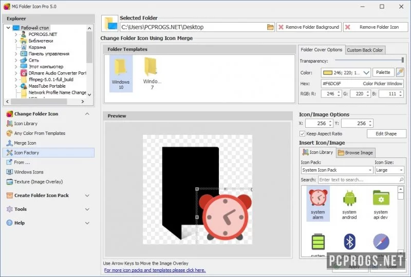The image size is (411, 277).
Task: Click the search magnifier icon
Action: tap(401, 180)
